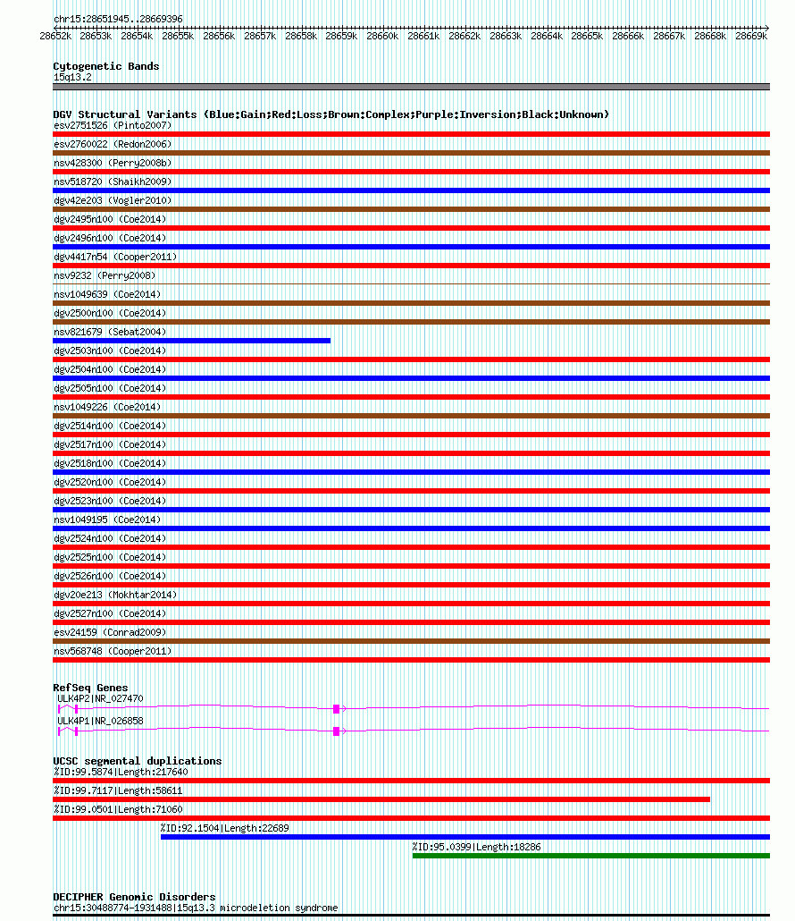This screenshot has height=921, width=795.
Task: Open variant esv2751526 (Pinto2007)
Action: pos(113,125)
